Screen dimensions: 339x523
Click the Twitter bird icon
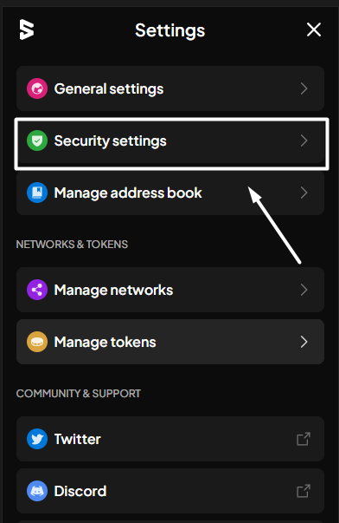pos(37,439)
